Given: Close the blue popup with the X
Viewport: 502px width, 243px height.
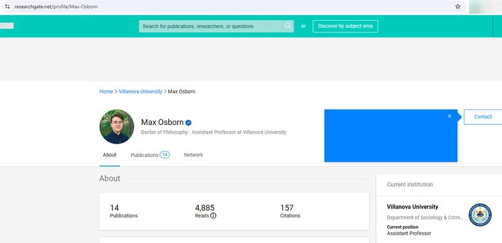Looking at the screenshot, I should [449, 116].
